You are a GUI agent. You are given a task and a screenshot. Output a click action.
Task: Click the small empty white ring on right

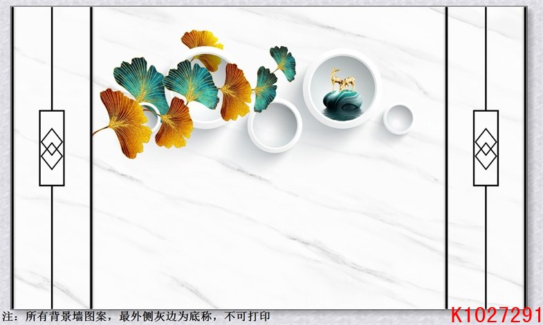pos(398,119)
